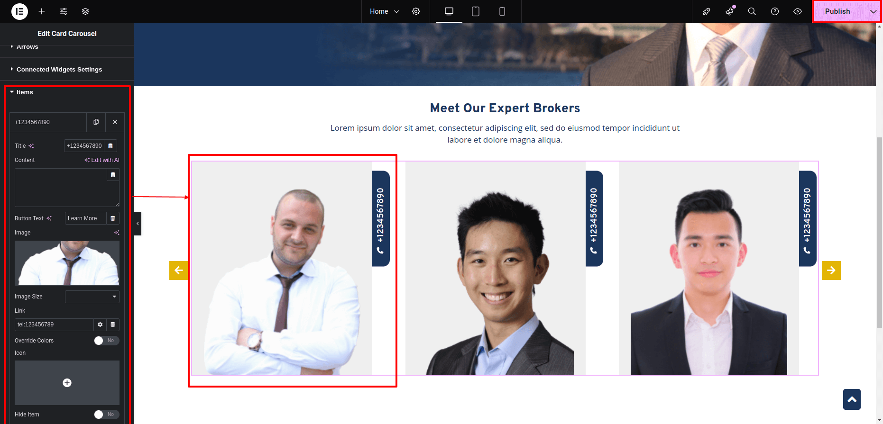Open the Publish options arrow
Viewport: 883px width, 424px height.
click(873, 11)
